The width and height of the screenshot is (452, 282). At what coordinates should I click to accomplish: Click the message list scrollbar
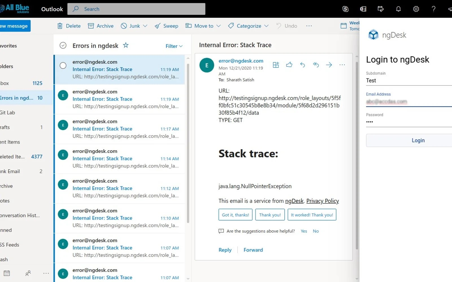click(x=188, y=144)
